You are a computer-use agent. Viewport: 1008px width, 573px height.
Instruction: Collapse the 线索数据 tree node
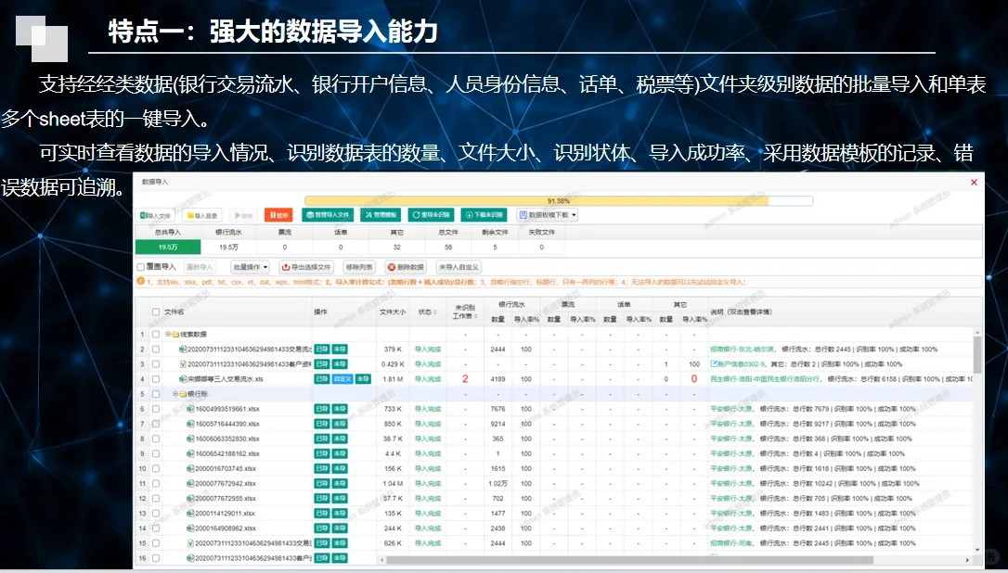click(x=168, y=334)
